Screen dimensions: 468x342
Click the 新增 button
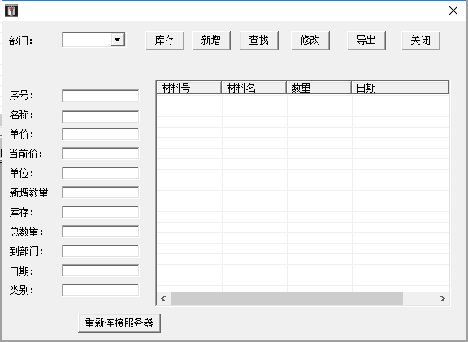211,41
